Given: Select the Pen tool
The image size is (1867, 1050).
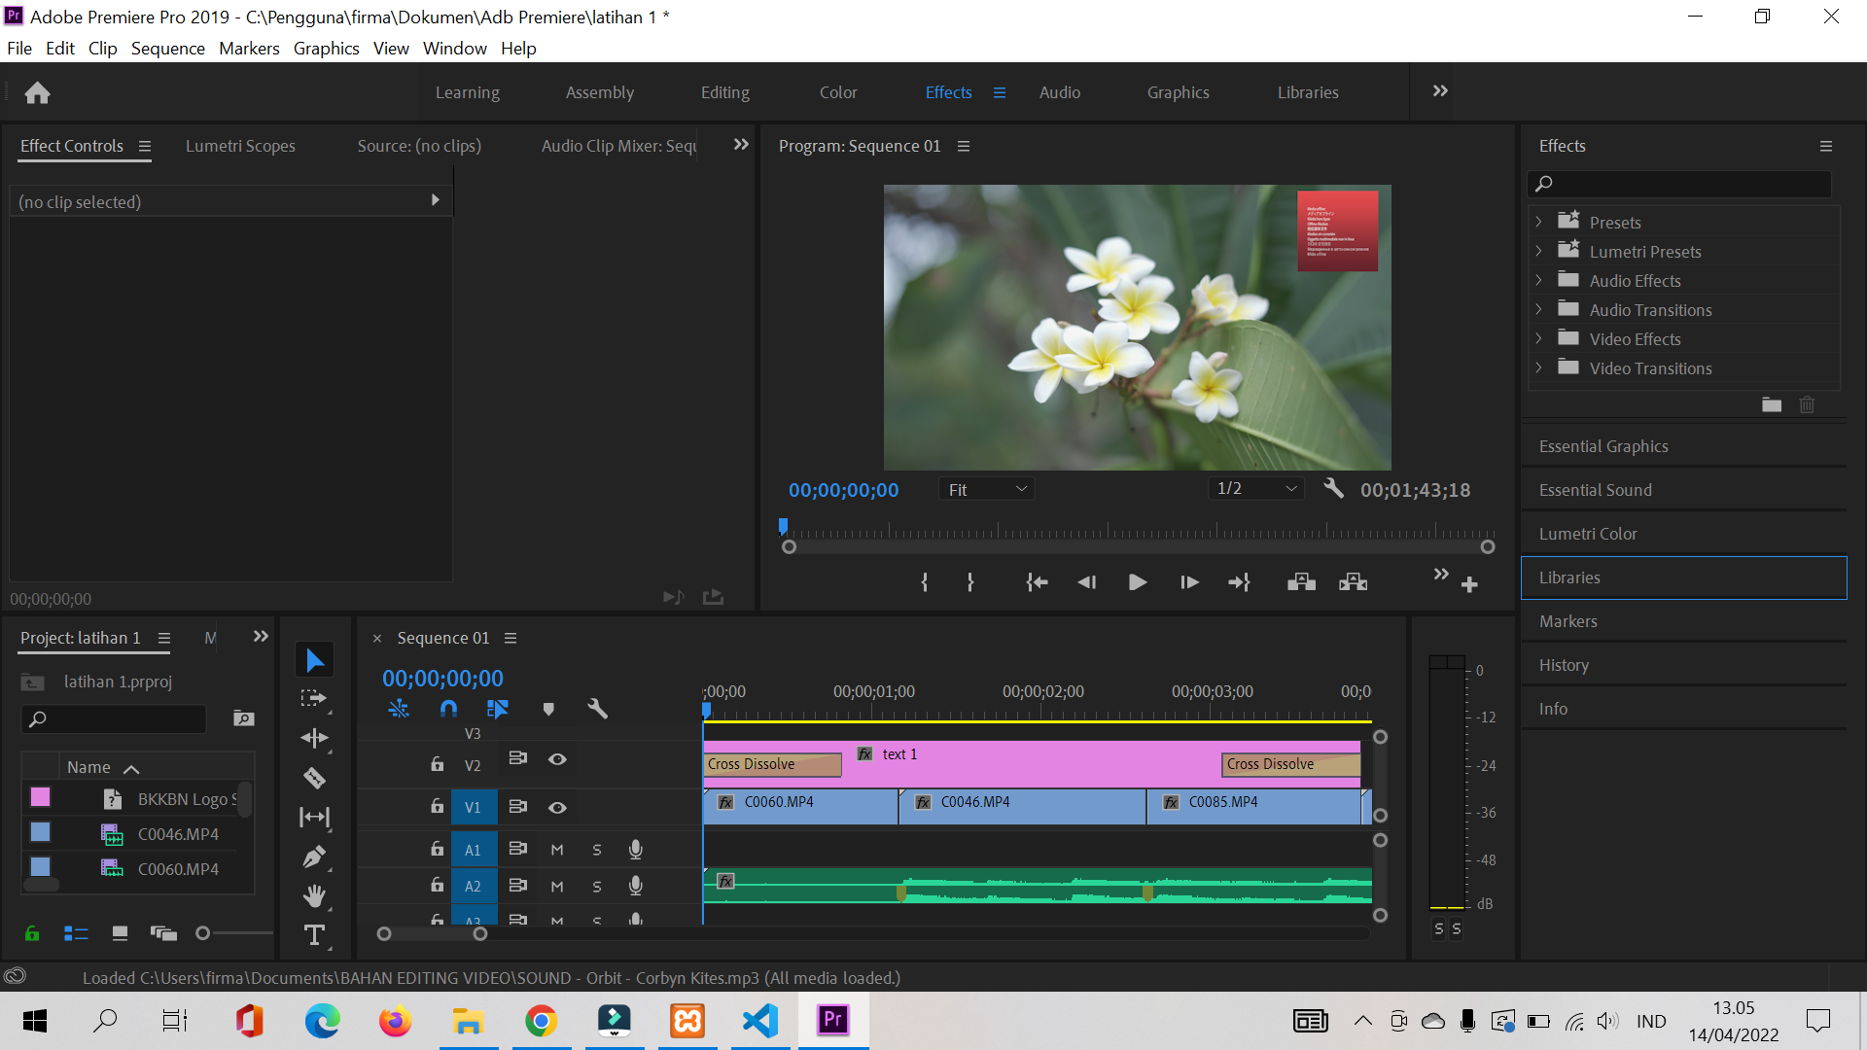Looking at the screenshot, I should (314, 857).
